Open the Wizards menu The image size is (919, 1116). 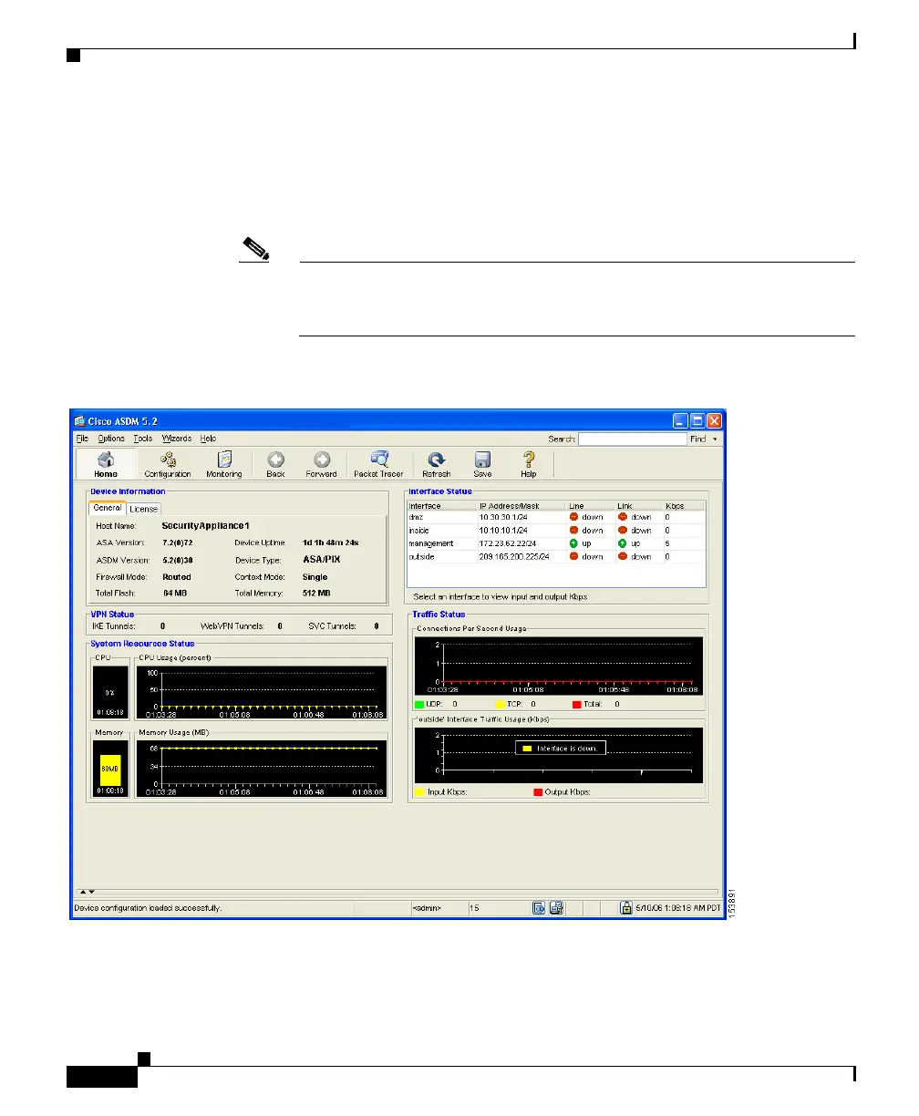pyautogui.click(x=177, y=439)
